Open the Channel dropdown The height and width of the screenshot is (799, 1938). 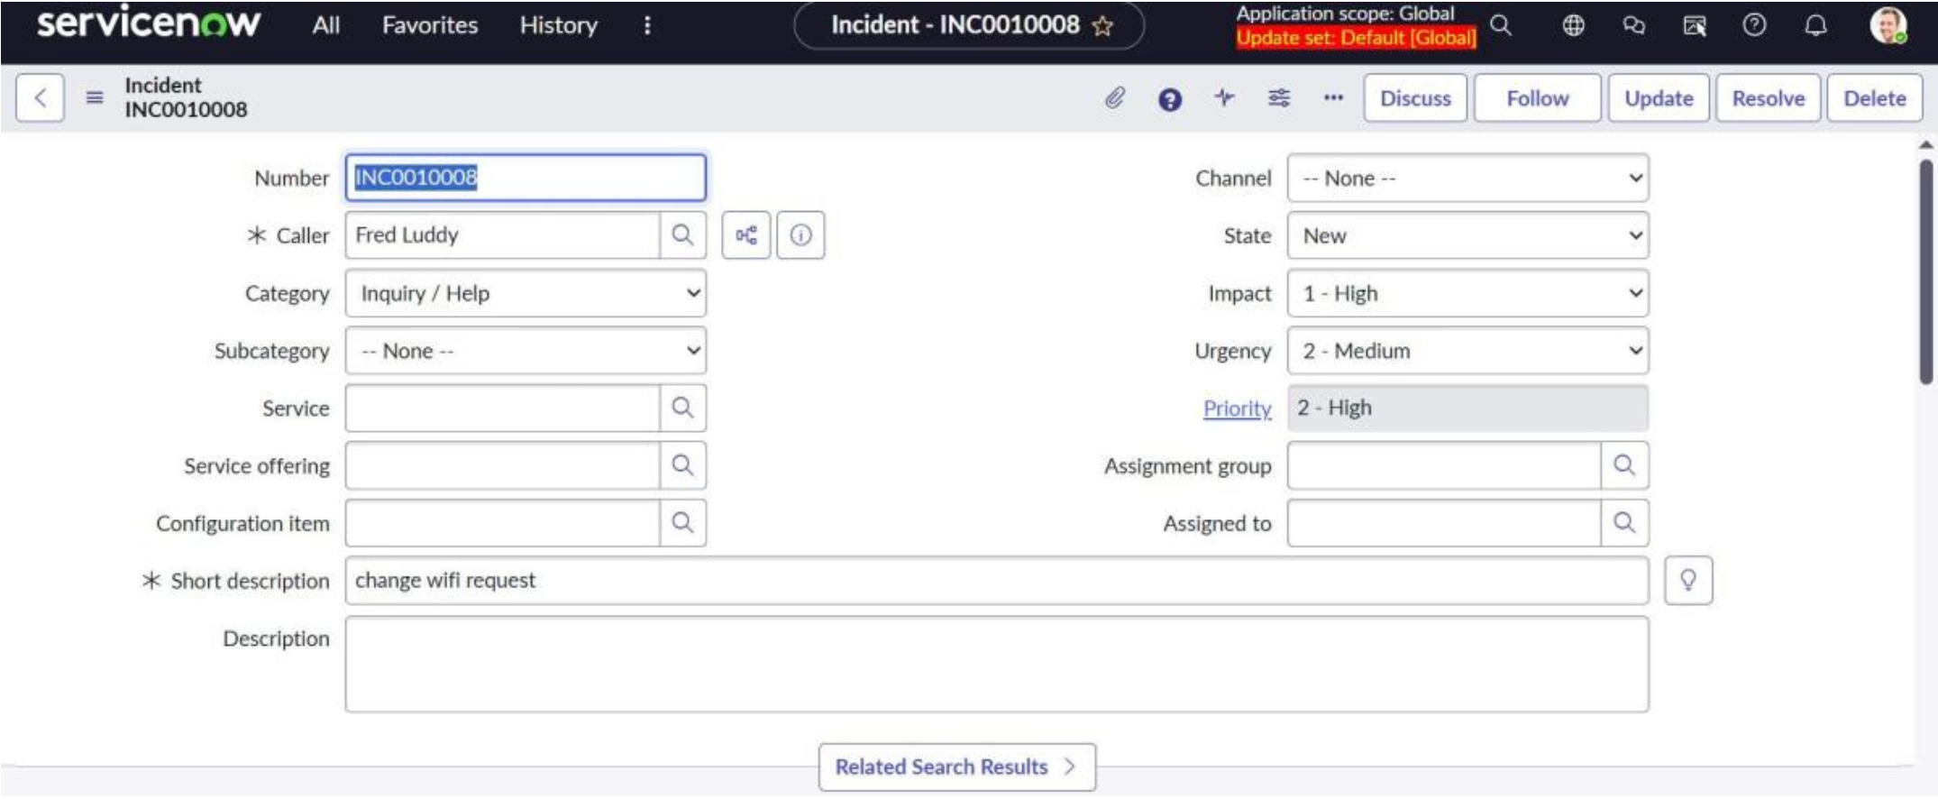[x=1467, y=179]
